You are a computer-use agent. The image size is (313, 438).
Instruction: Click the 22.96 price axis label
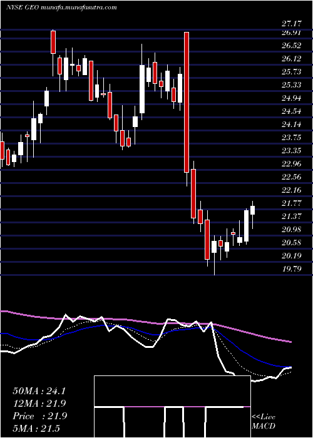tap(291, 164)
